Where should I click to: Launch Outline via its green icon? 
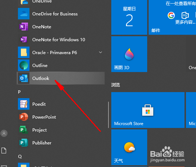tap(24, 65)
